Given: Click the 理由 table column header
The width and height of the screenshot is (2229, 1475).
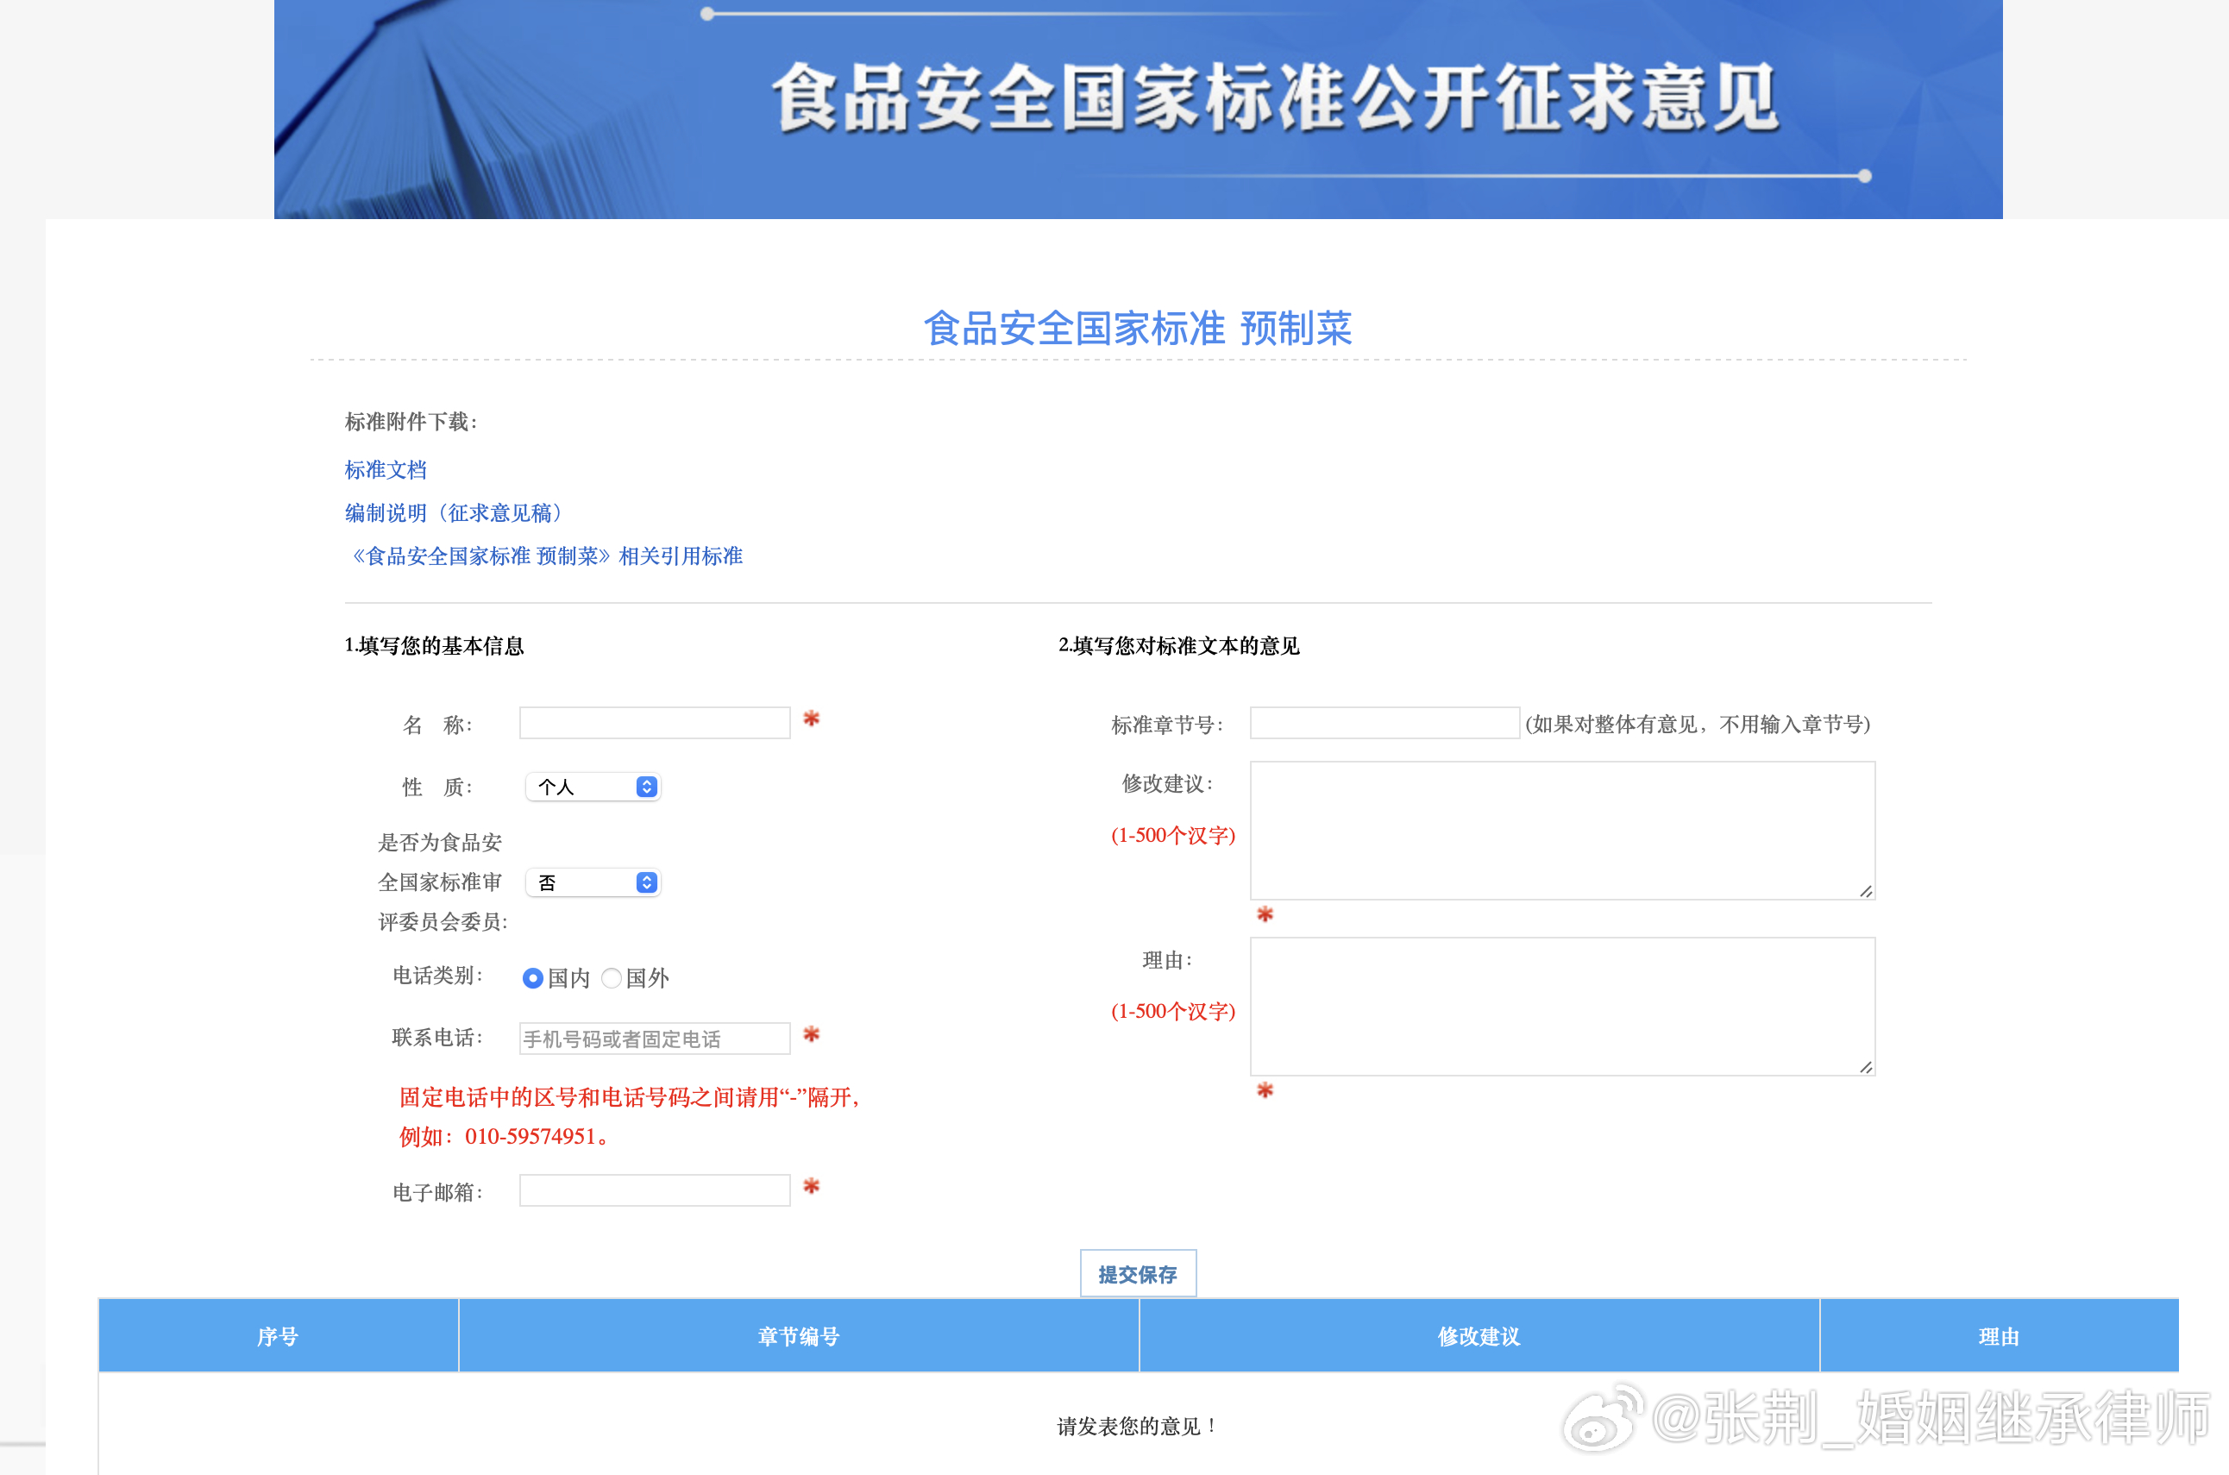Looking at the screenshot, I should pos(1999,1336).
